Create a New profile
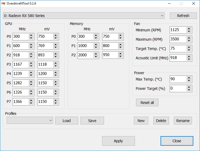The image size is (200, 151). [141, 121]
